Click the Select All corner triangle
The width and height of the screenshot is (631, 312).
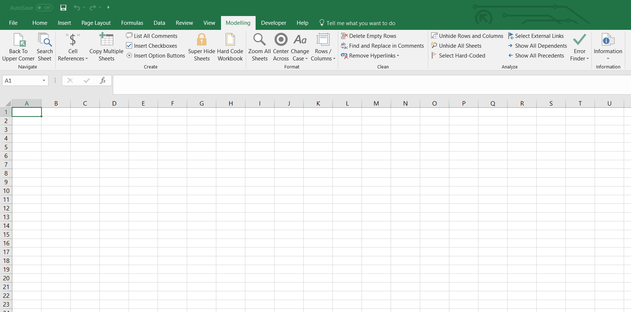click(8, 103)
